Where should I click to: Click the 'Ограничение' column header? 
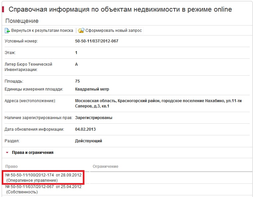coord(105,166)
